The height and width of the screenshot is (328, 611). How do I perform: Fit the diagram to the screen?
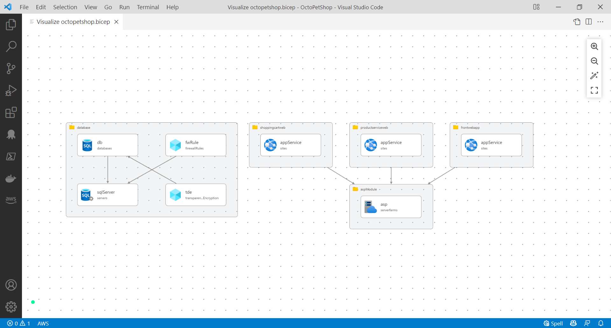[594, 90]
